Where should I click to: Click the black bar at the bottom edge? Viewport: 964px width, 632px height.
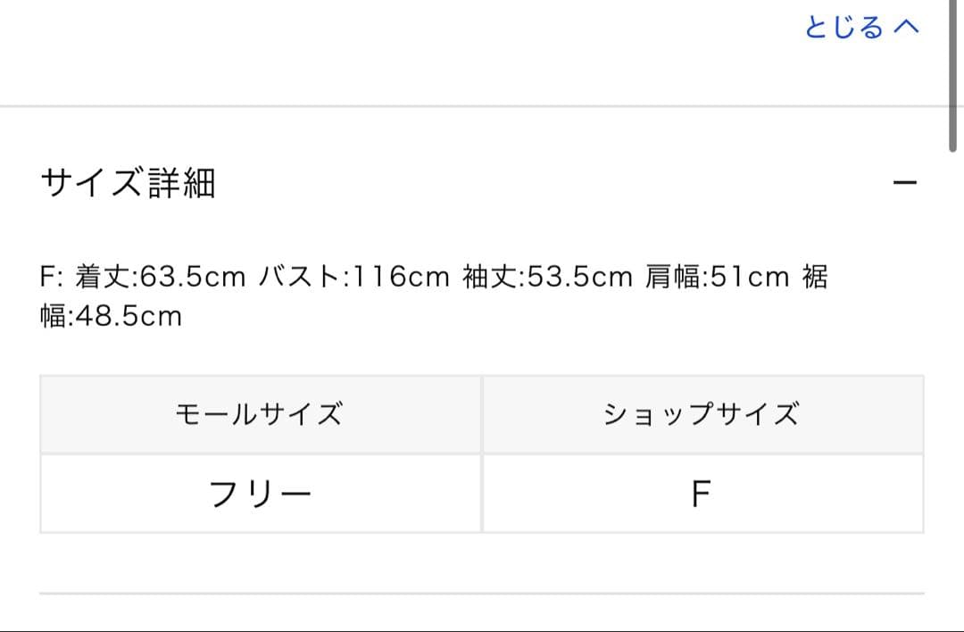[482, 630]
